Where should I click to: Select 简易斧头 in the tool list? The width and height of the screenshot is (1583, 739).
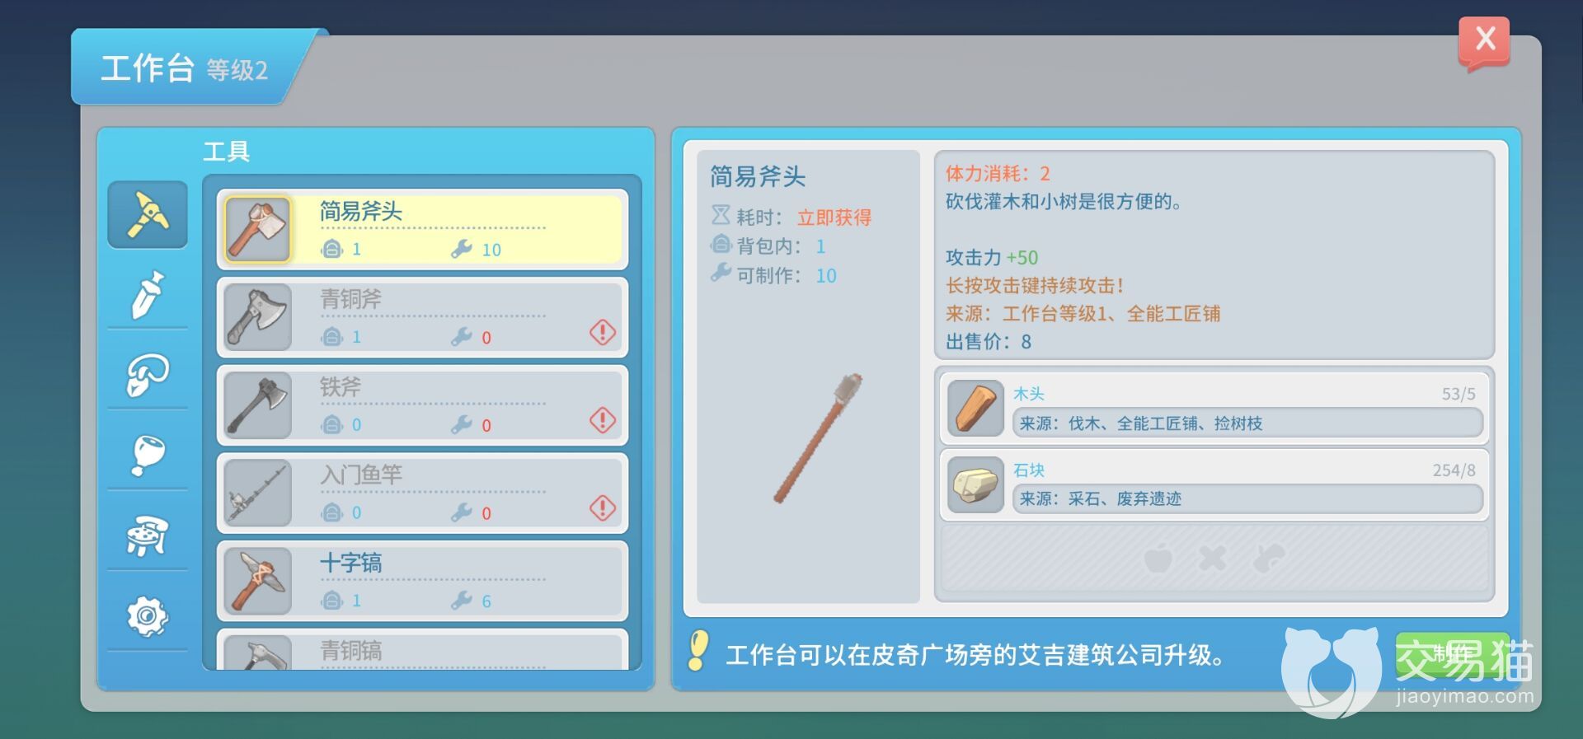click(x=422, y=229)
